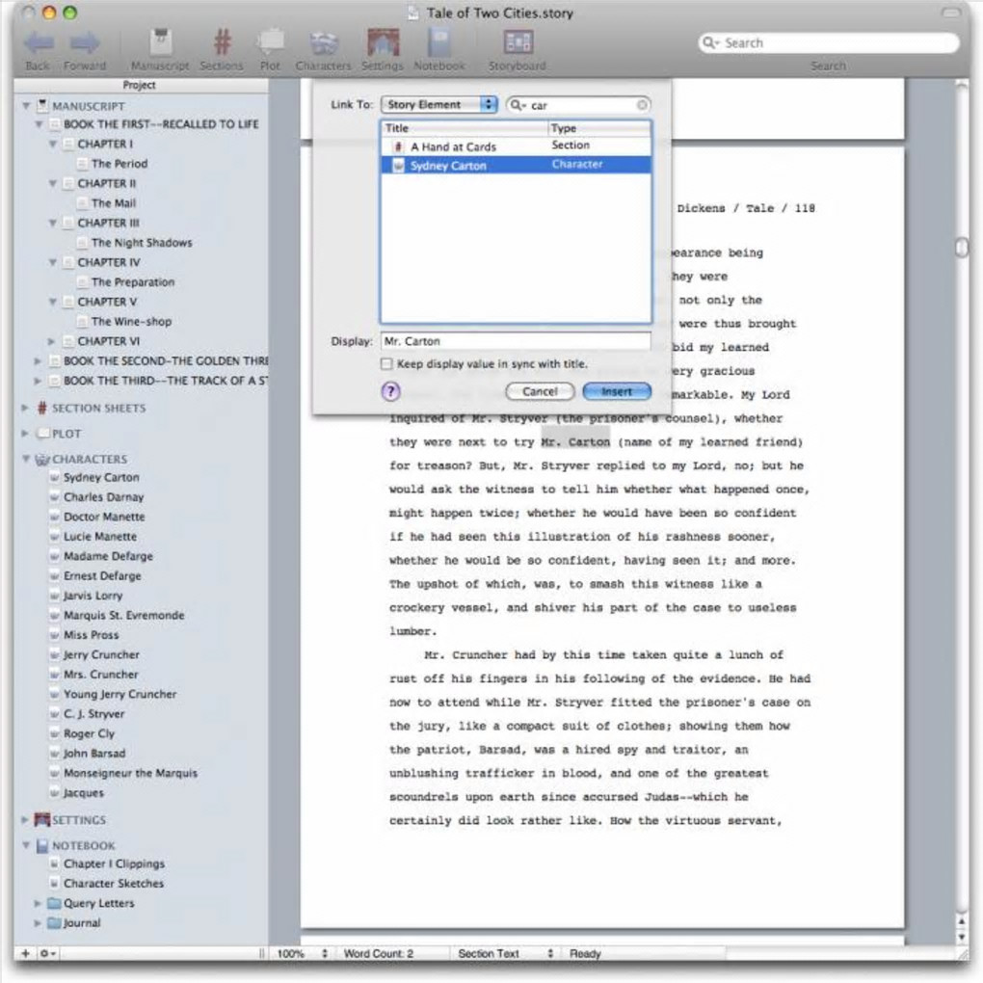983x983 pixels.
Task: Click the Plot icon in the sidebar
Action: coord(42,434)
